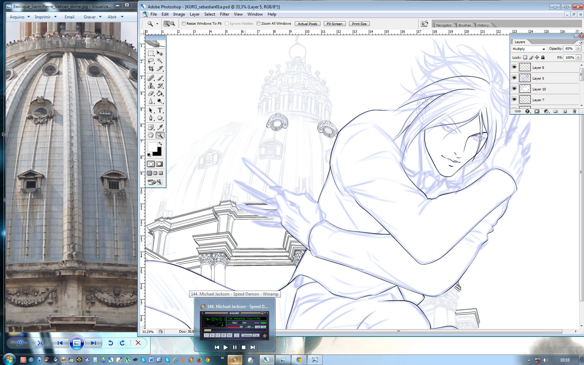Viewport: 584px width, 365px height.
Task: Expand Arquivo dropdown in image viewer
Action: tap(29, 17)
